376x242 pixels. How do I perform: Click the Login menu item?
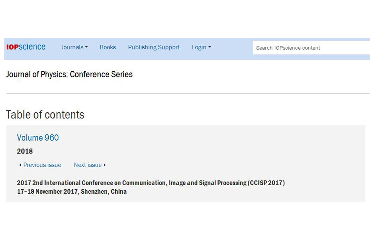199,47
